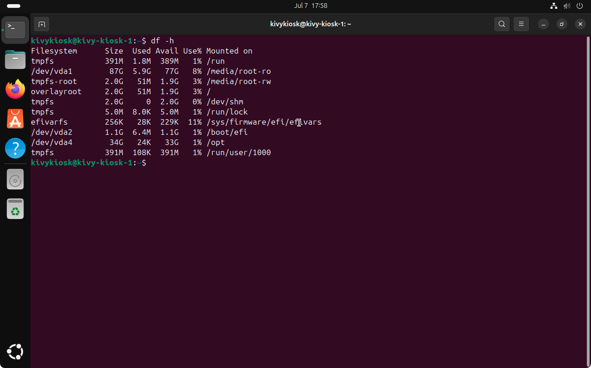The height and width of the screenshot is (368, 591).
Task: Click the '/media/root-rw' mount point
Action: click(x=239, y=81)
